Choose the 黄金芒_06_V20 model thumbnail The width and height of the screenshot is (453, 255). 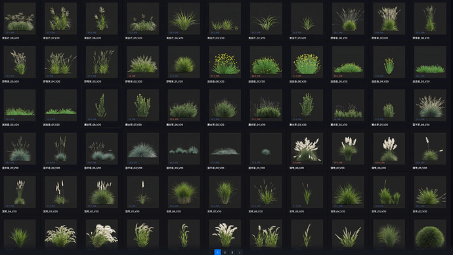click(x=102, y=18)
